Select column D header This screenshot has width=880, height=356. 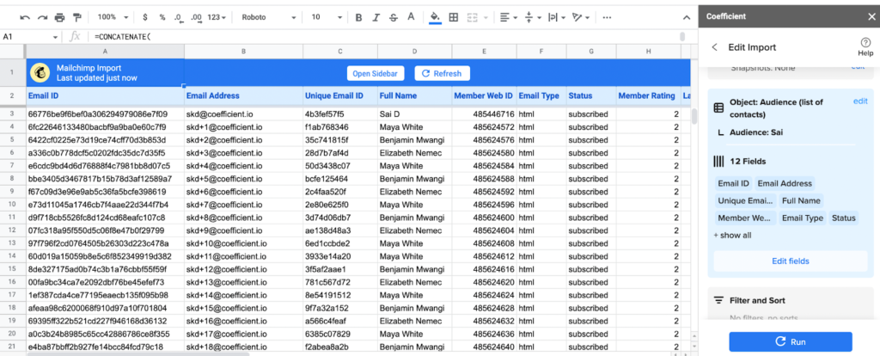(x=414, y=51)
